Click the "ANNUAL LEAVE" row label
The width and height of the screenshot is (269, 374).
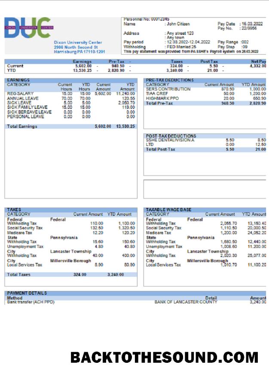[23, 98]
